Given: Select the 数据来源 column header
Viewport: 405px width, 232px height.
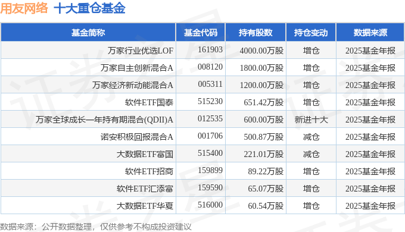Looking at the screenshot, I should [x=370, y=33].
